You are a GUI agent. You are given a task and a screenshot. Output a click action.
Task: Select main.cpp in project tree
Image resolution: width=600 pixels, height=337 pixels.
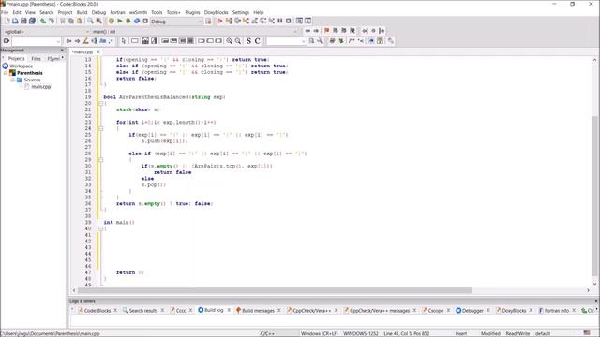pos(41,87)
